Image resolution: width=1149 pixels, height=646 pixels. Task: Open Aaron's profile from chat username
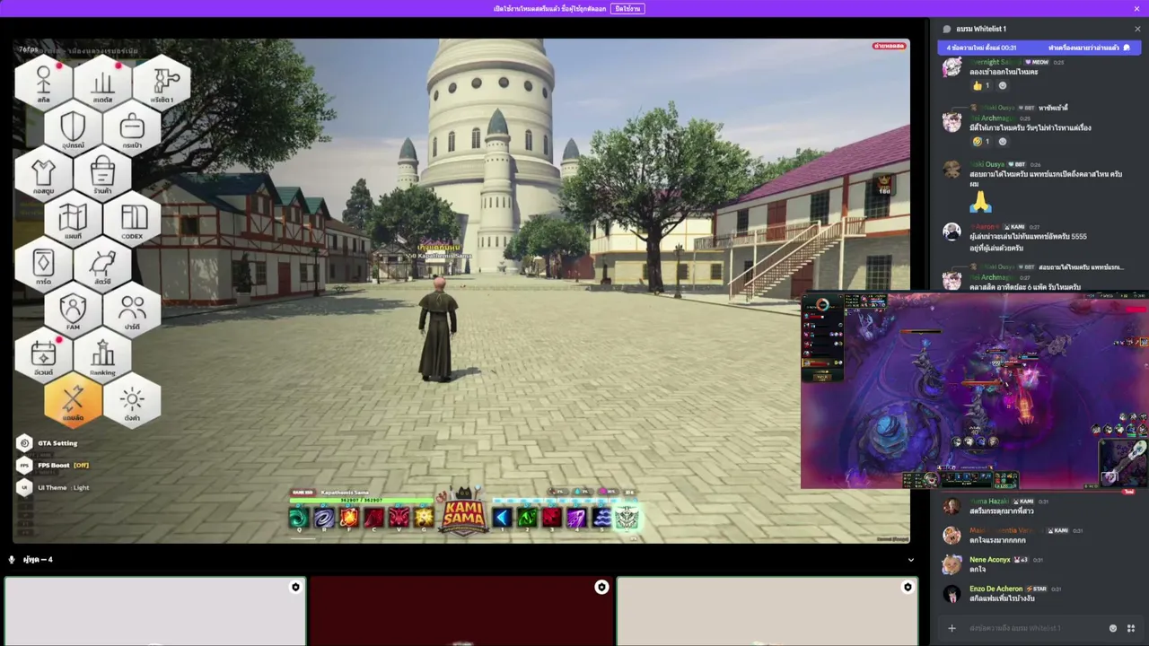tap(984, 227)
